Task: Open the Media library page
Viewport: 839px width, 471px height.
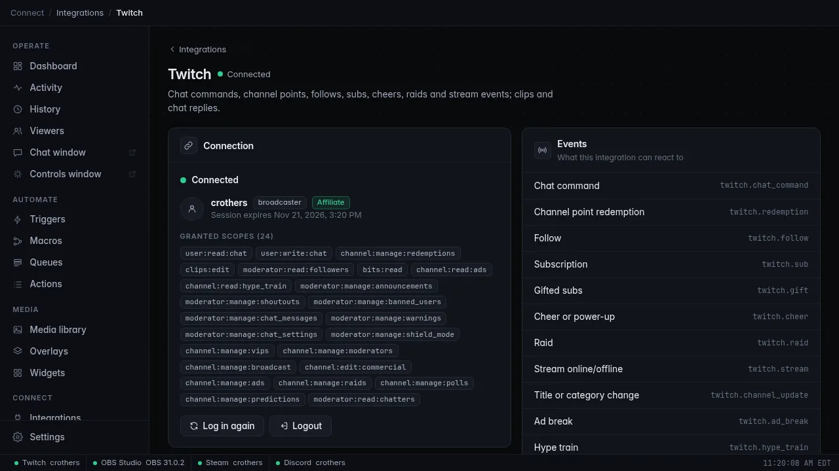Action: (74, 330)
